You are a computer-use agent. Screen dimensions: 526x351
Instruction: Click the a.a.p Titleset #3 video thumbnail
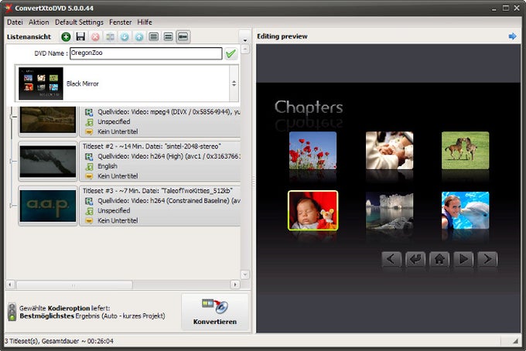pyautogui.click(x=48, y=206)
